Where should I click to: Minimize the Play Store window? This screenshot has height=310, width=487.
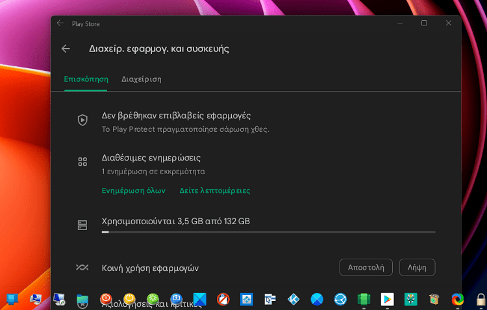[x=400, y=23]
